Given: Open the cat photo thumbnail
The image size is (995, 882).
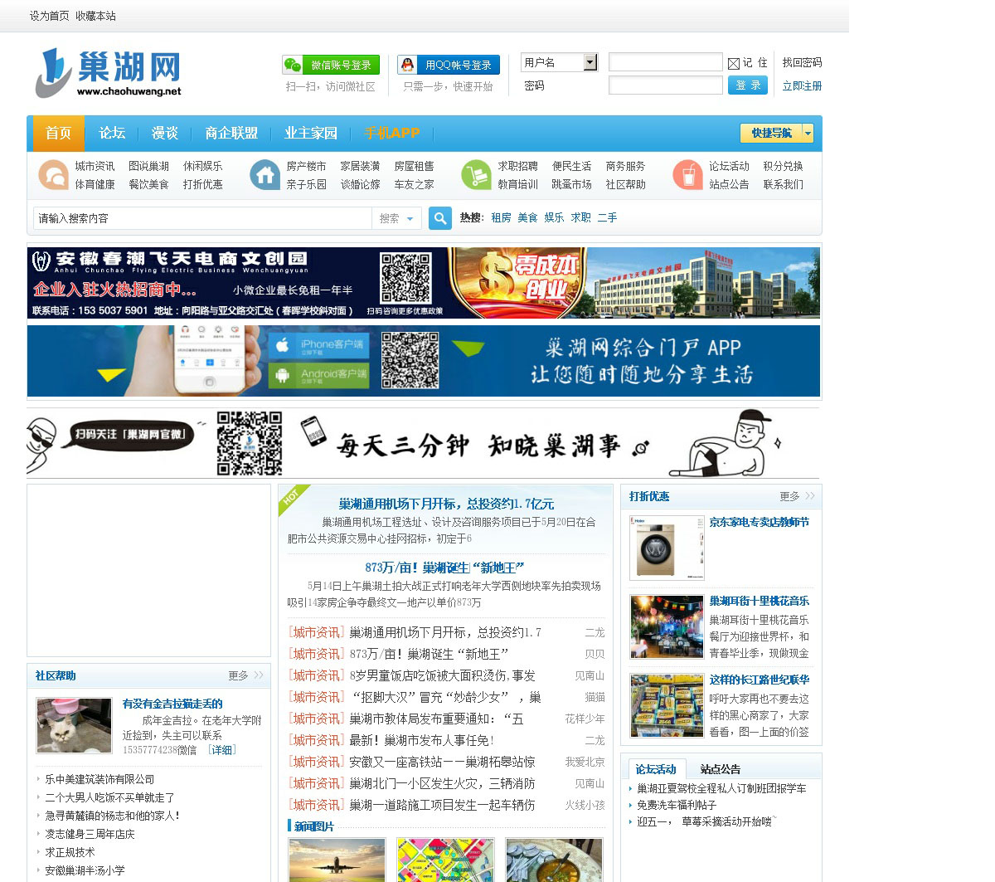Looking at the screenshot, I should pos(74,725).
